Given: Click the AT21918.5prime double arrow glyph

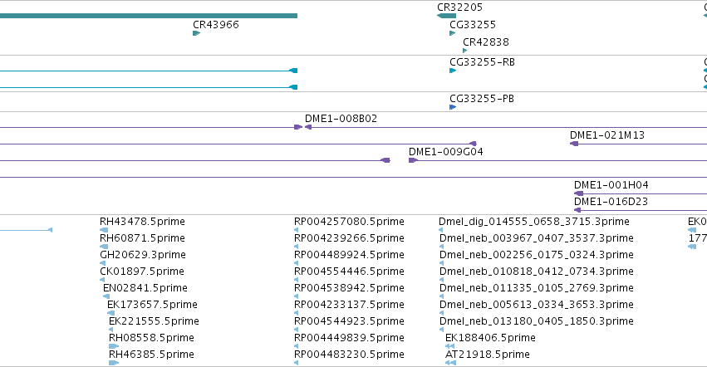Looking at the screenshot, I should [450, 363].
